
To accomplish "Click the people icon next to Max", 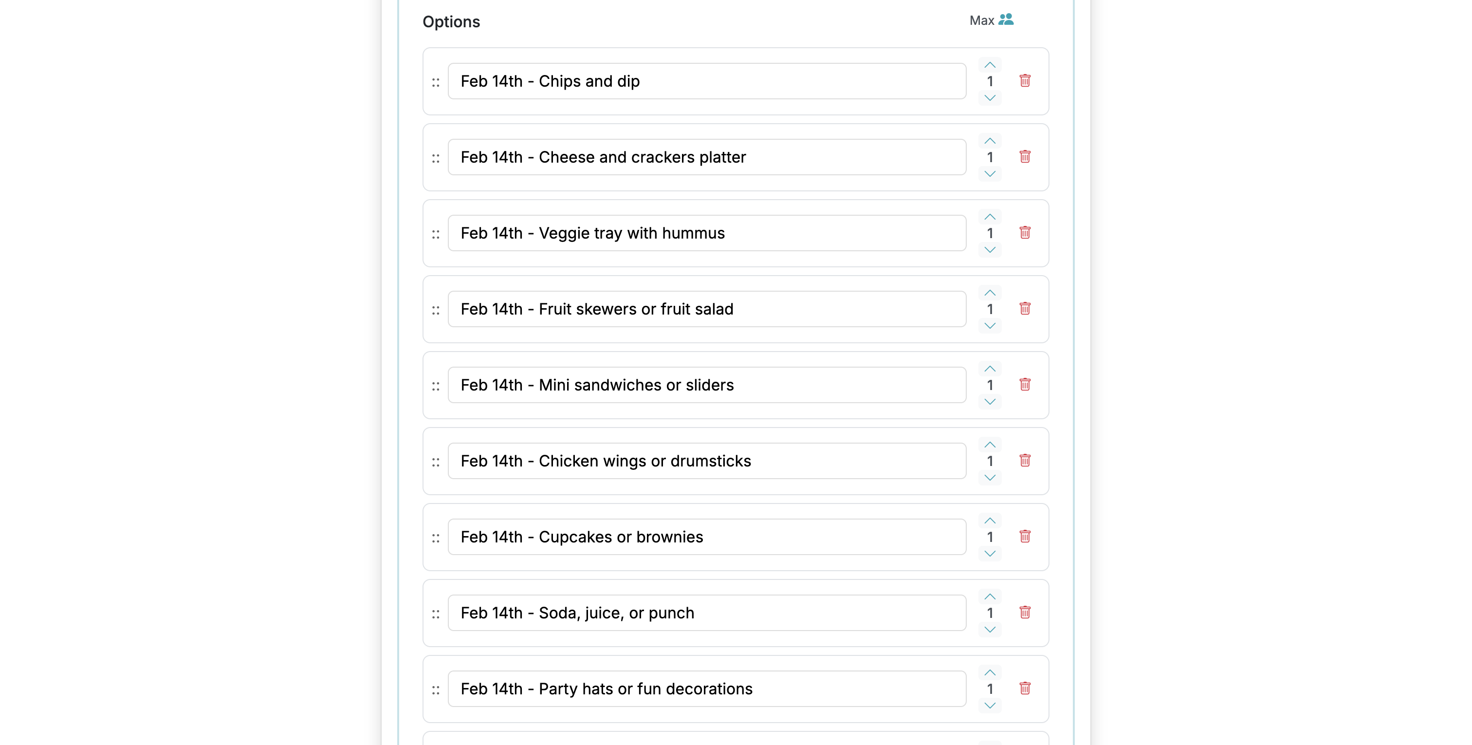I will coord(1006,19).
